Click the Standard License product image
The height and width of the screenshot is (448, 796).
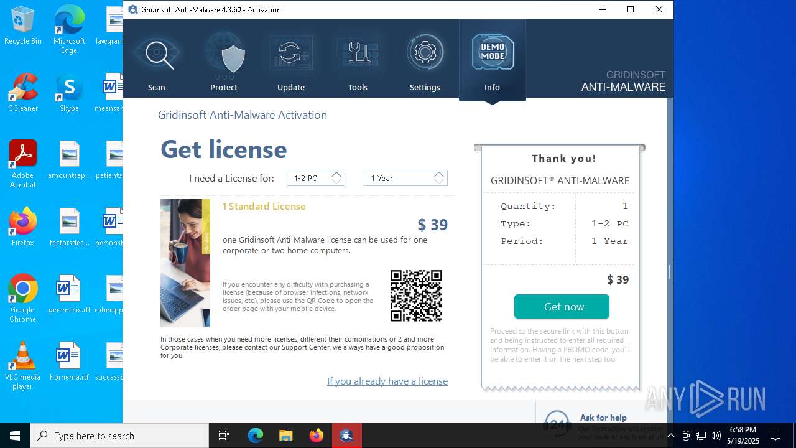click(185, 263)
